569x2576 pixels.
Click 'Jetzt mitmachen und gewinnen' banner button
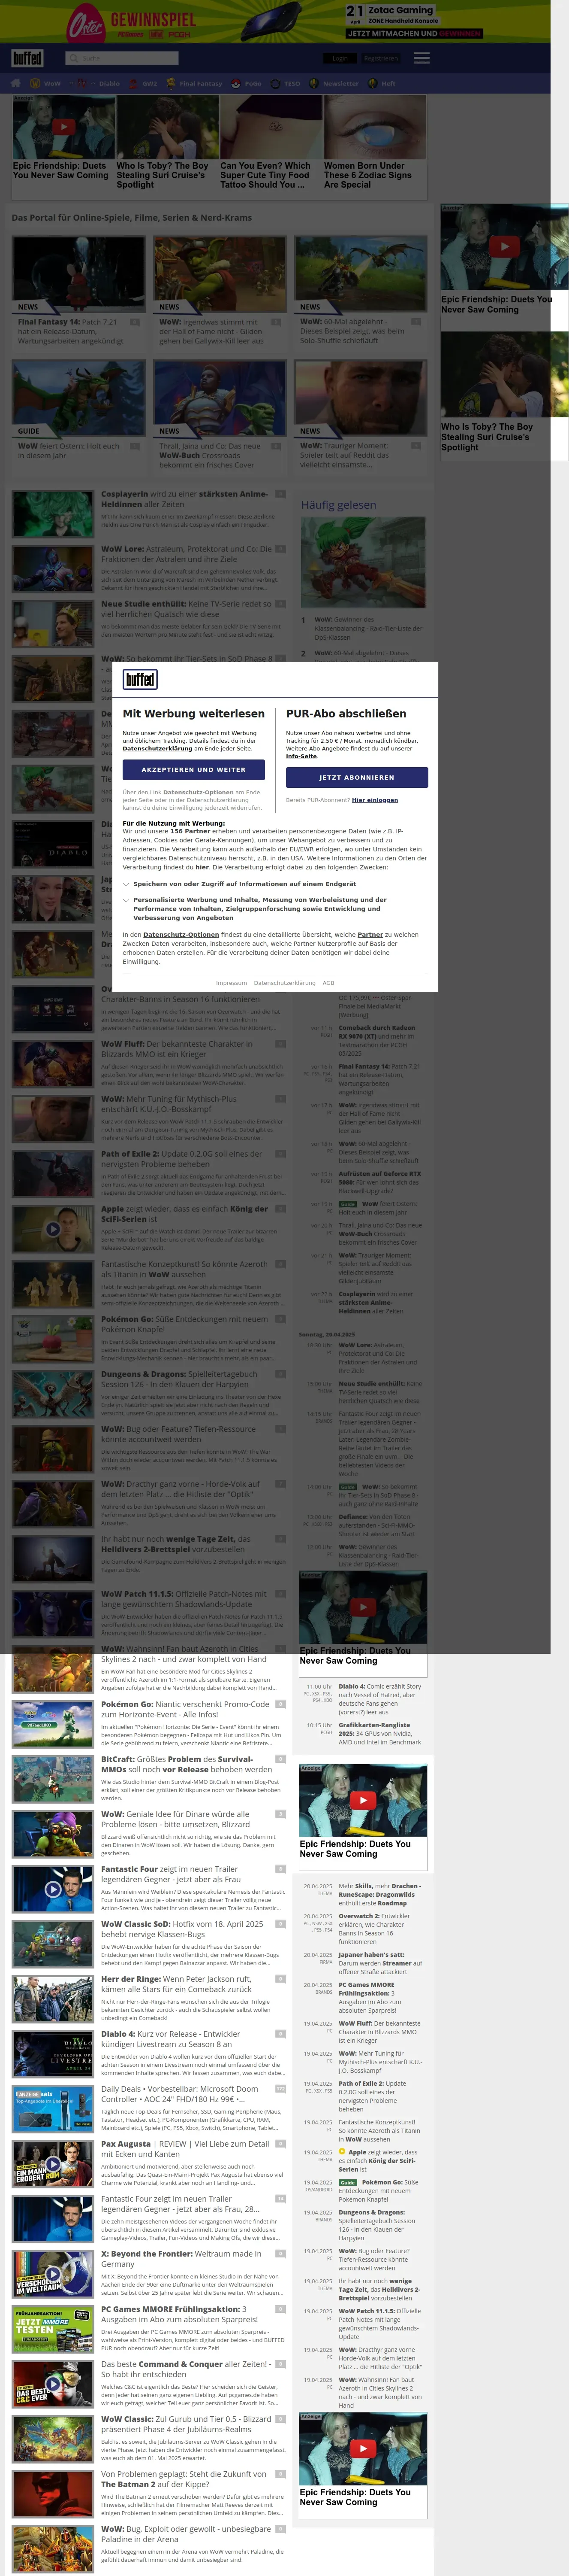(x=413, y=33)
